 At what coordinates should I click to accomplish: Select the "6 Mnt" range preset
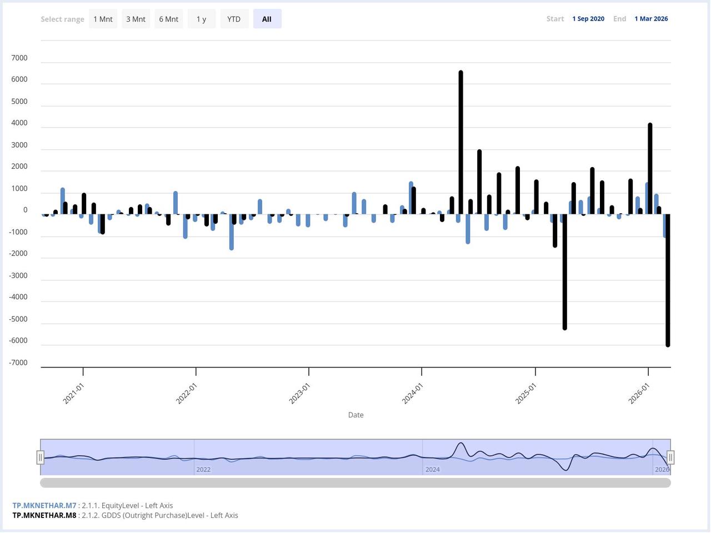click(x=168, y=18)
